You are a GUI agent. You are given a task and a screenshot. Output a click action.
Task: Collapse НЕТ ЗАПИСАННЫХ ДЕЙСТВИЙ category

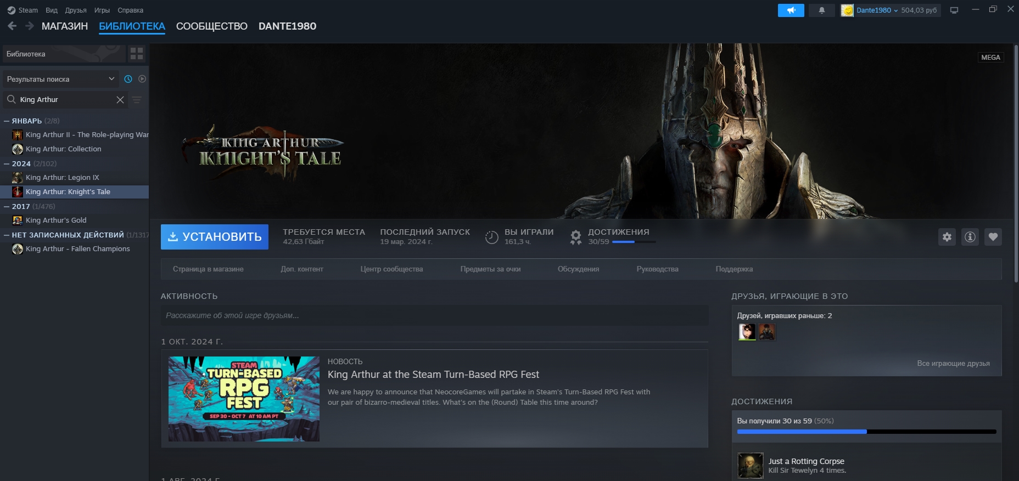tap(7, 235)
